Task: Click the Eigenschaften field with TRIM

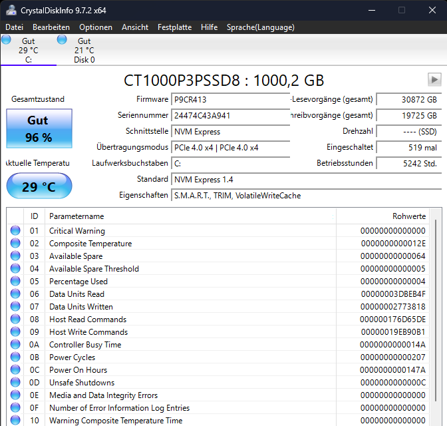Action: point(306,196)
